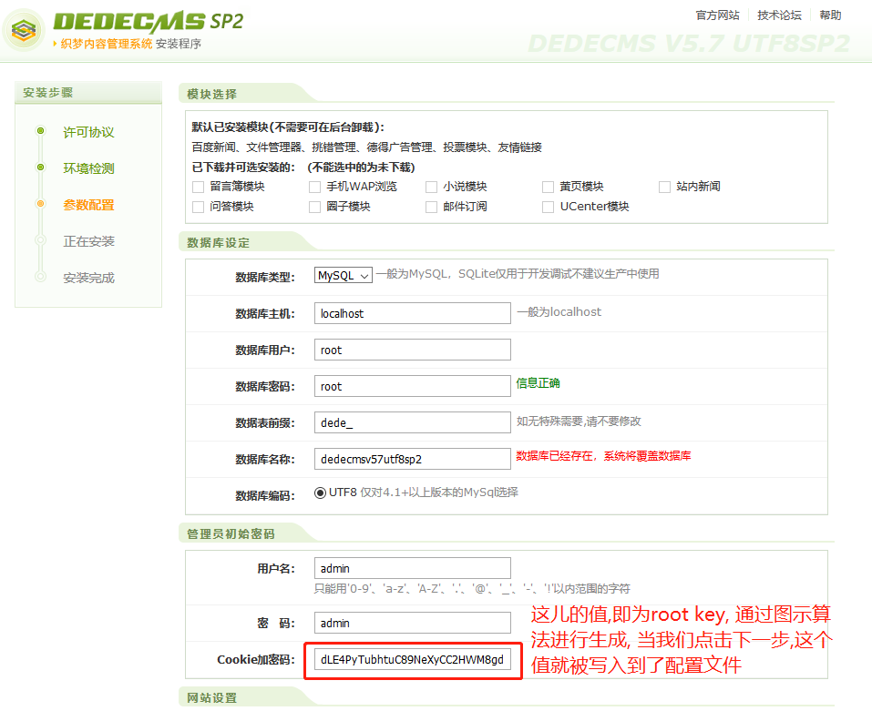Click the 密码 admin field

(412, 623)
